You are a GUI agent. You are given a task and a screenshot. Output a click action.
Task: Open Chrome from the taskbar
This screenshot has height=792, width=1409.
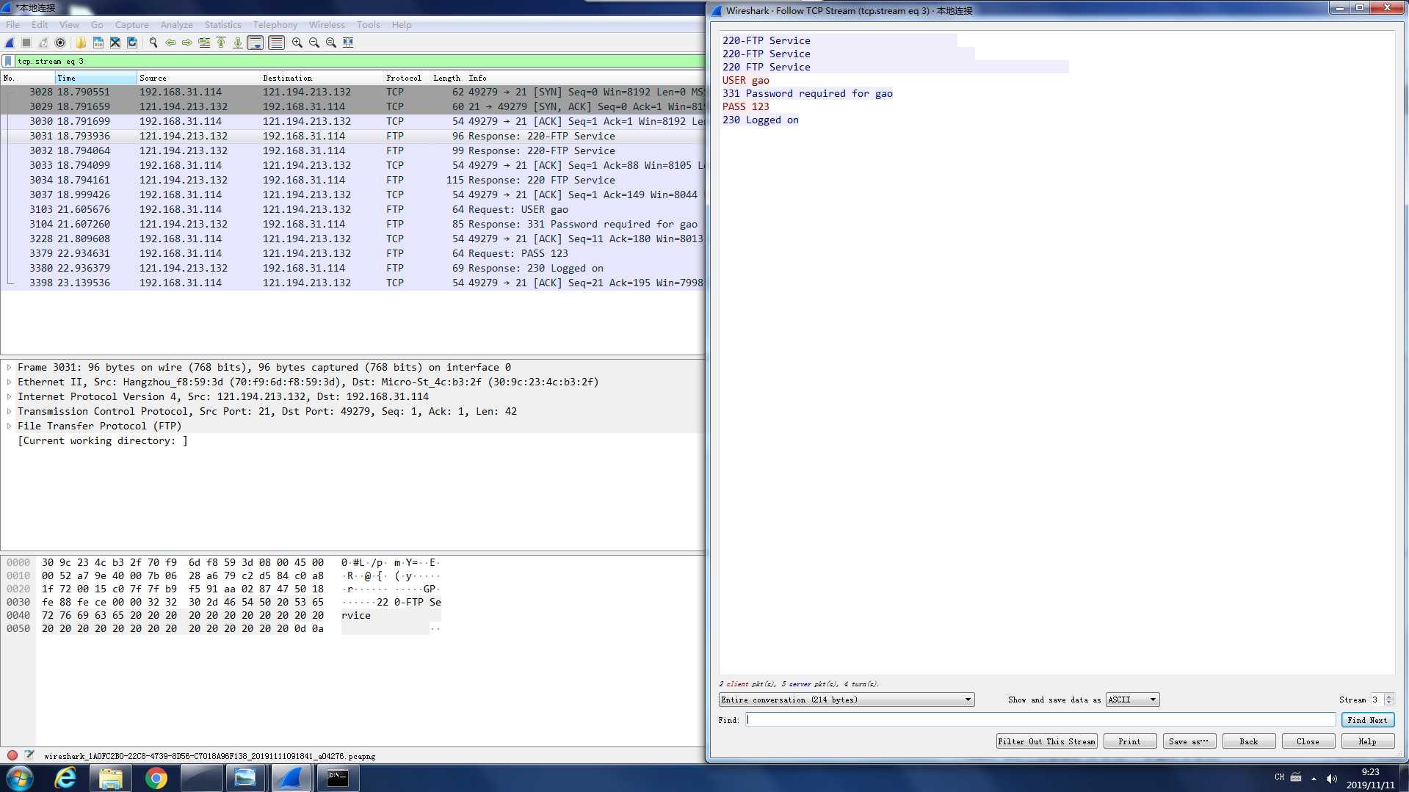(x=156, y=778)
